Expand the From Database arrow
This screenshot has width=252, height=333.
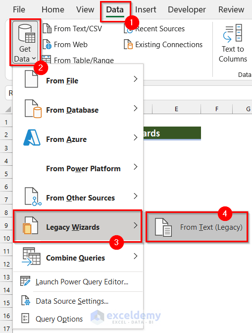(x=136, y=108)
